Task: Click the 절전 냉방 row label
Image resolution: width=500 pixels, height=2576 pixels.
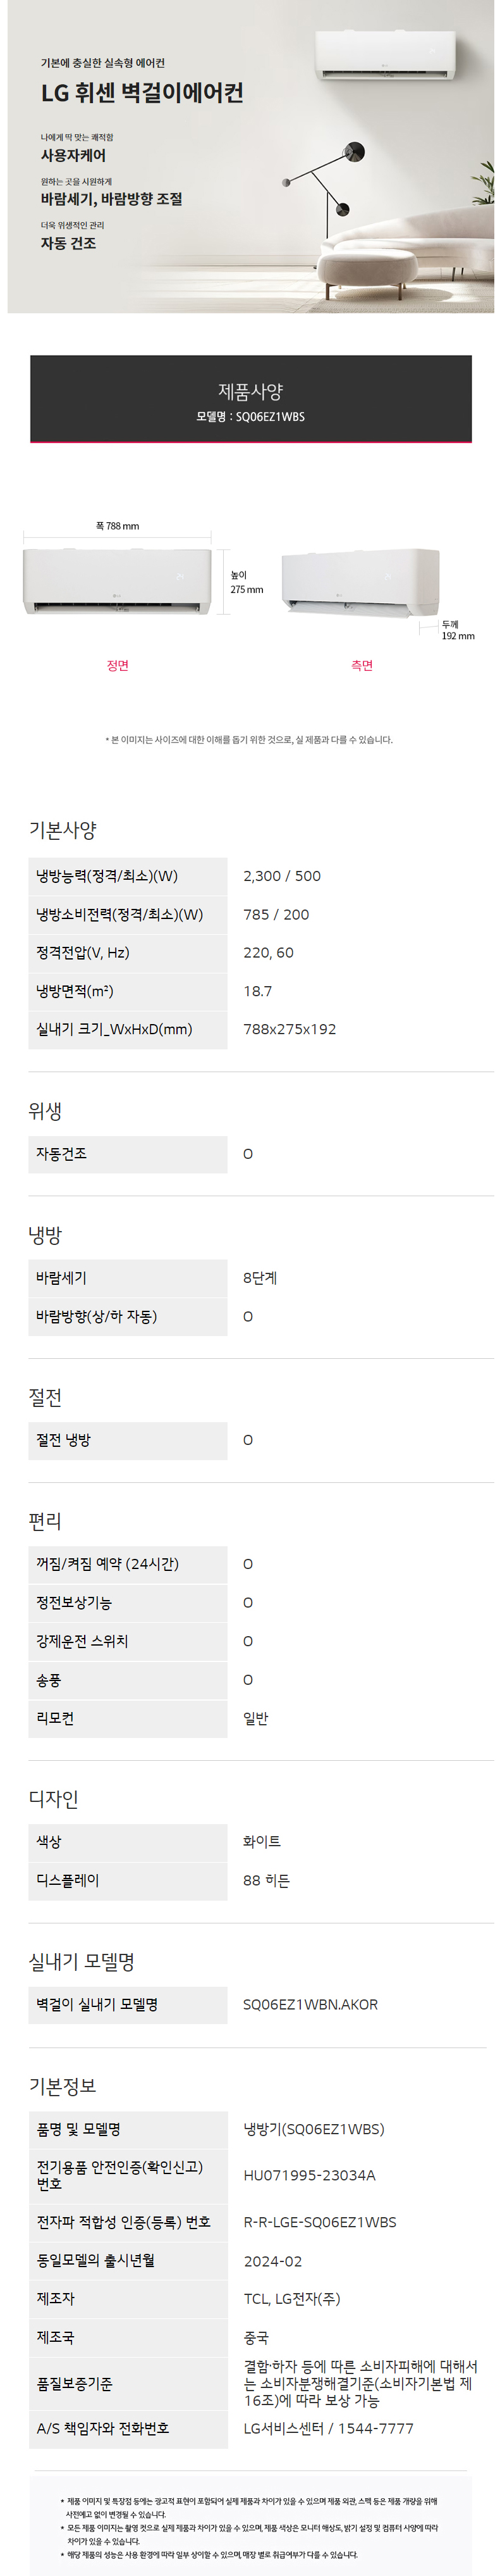Action: 64,1440
